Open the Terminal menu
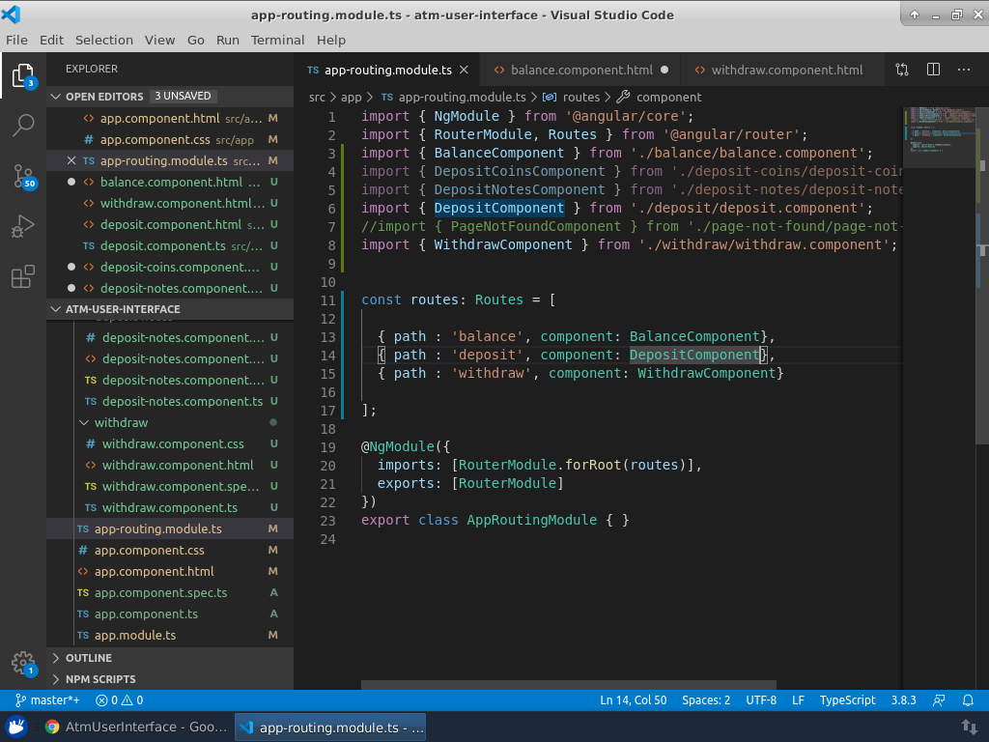This screenshot has width=989, height=742. click(277, 40)
